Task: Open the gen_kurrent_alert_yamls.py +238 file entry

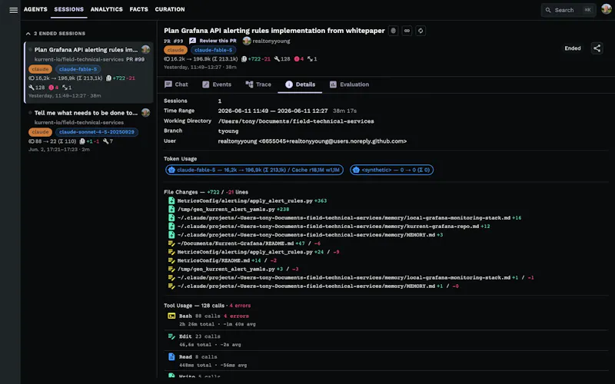Action: tap(233, 209)
